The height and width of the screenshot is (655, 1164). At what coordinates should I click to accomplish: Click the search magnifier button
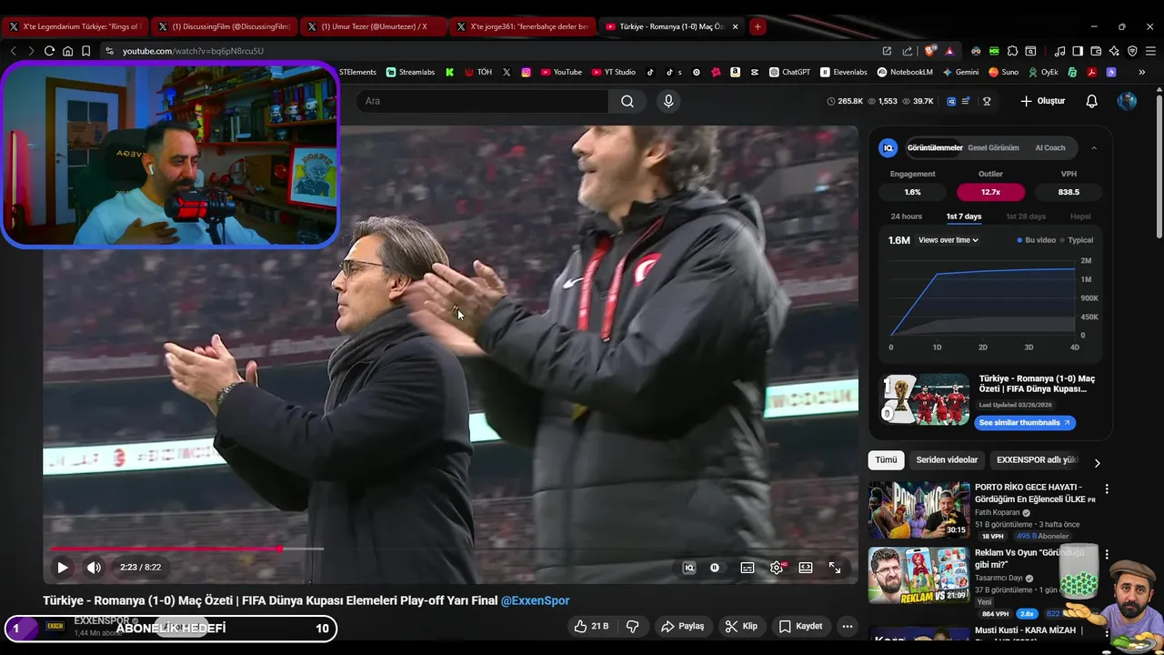click(627, 101)
